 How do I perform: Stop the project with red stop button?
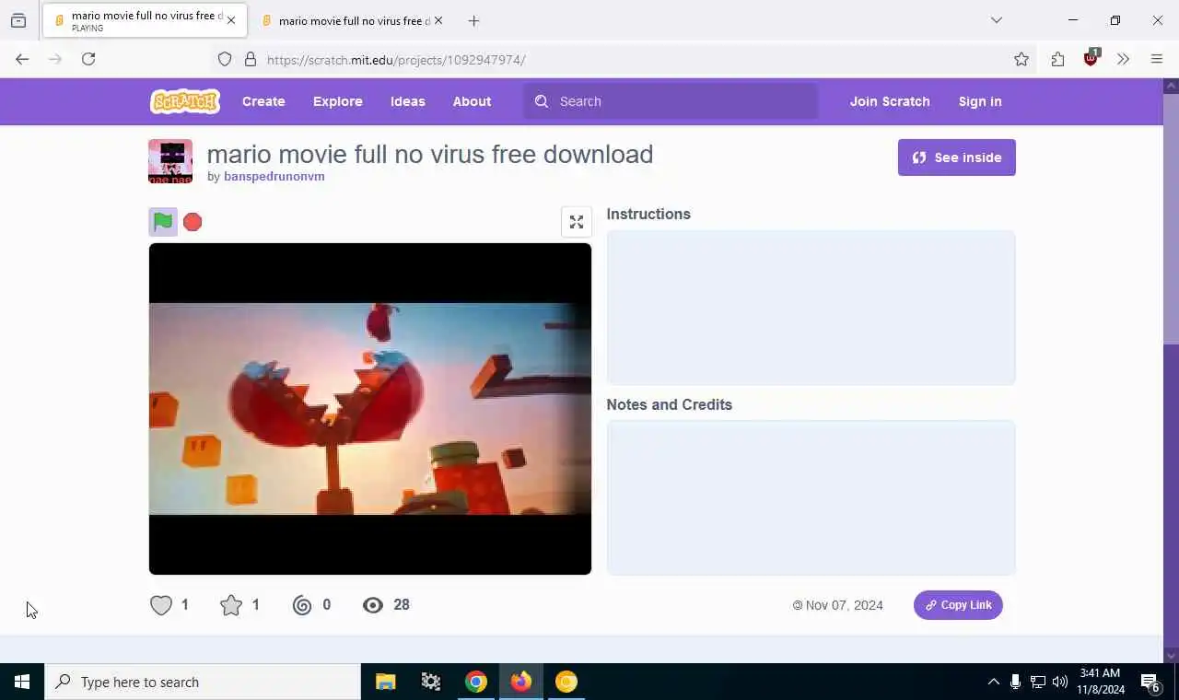193,222
